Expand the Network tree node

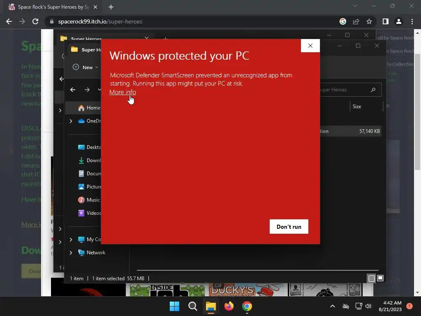tap(71, 253)
